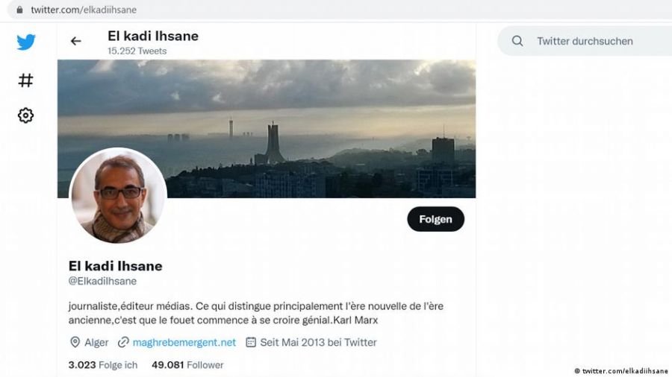Go back using the arrow icon

(x=75, y=42)
